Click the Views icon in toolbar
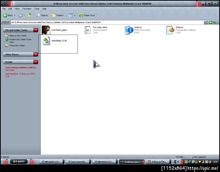Image resolution: width=220 pixels, height=172 pixels. point(70,15)
